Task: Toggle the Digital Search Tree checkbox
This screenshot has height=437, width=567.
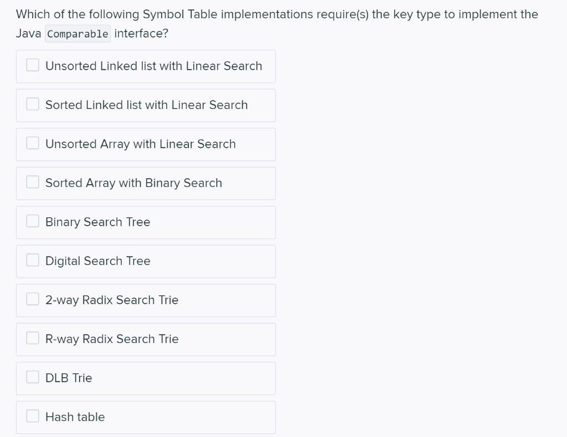Action: pos(33,261)
